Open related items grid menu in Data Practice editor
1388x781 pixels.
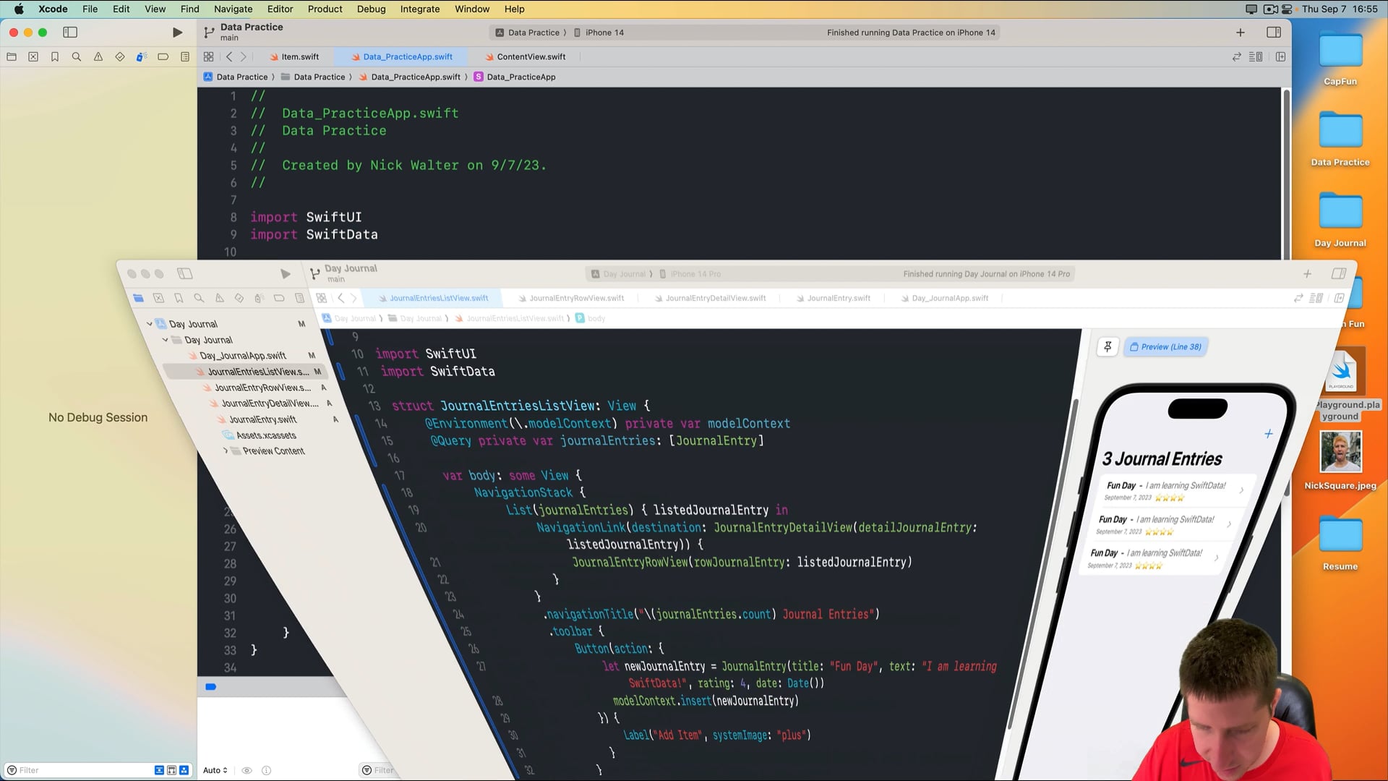tap(208, 57)
